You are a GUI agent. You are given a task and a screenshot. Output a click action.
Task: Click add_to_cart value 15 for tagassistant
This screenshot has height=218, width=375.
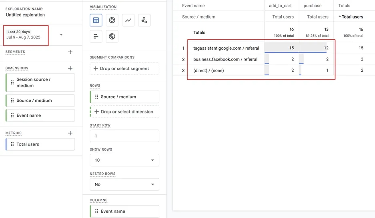291,48
